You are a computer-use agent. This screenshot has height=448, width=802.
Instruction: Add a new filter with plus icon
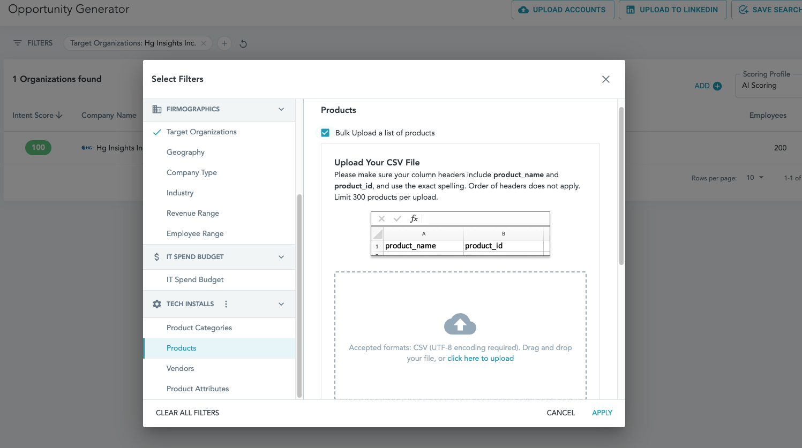[x=224, y=43]
